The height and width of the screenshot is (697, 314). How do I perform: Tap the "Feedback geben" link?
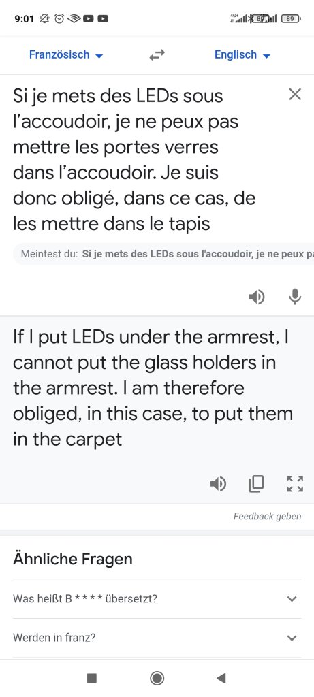pos(267,516)
